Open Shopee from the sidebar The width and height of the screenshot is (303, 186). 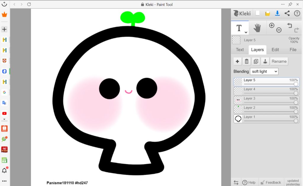coord(4,128)
